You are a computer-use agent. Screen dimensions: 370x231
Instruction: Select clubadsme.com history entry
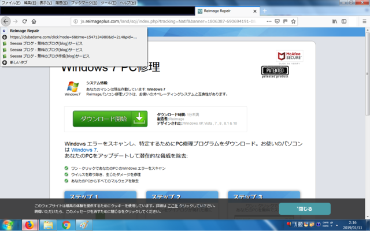pyautogui.click(x=73, y=37)
